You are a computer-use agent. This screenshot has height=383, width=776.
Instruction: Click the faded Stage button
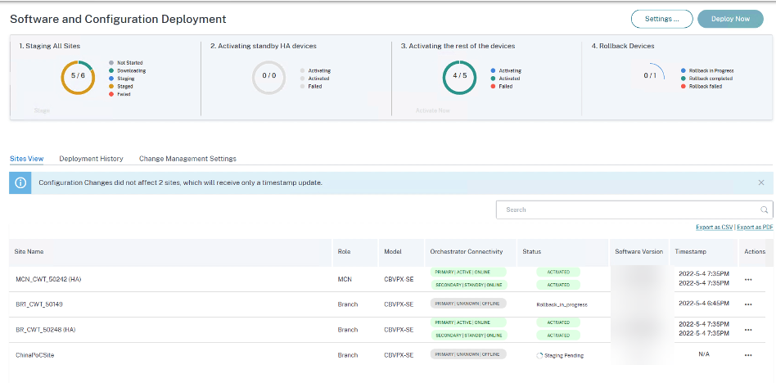(42, 110)
